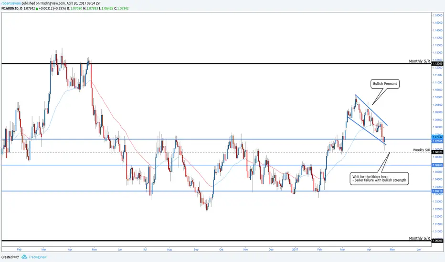Click the 1.07342 current price tag

[437, 137]
